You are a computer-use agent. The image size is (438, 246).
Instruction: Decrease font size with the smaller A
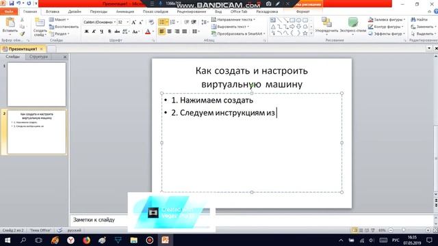[x=140, y=23]
